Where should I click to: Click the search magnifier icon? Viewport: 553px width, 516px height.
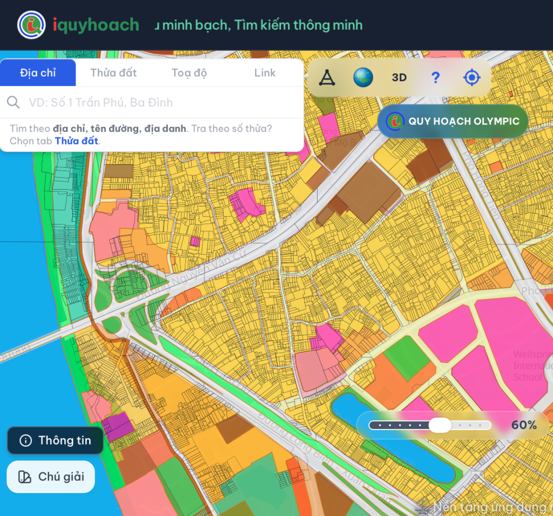click(14, 102)
